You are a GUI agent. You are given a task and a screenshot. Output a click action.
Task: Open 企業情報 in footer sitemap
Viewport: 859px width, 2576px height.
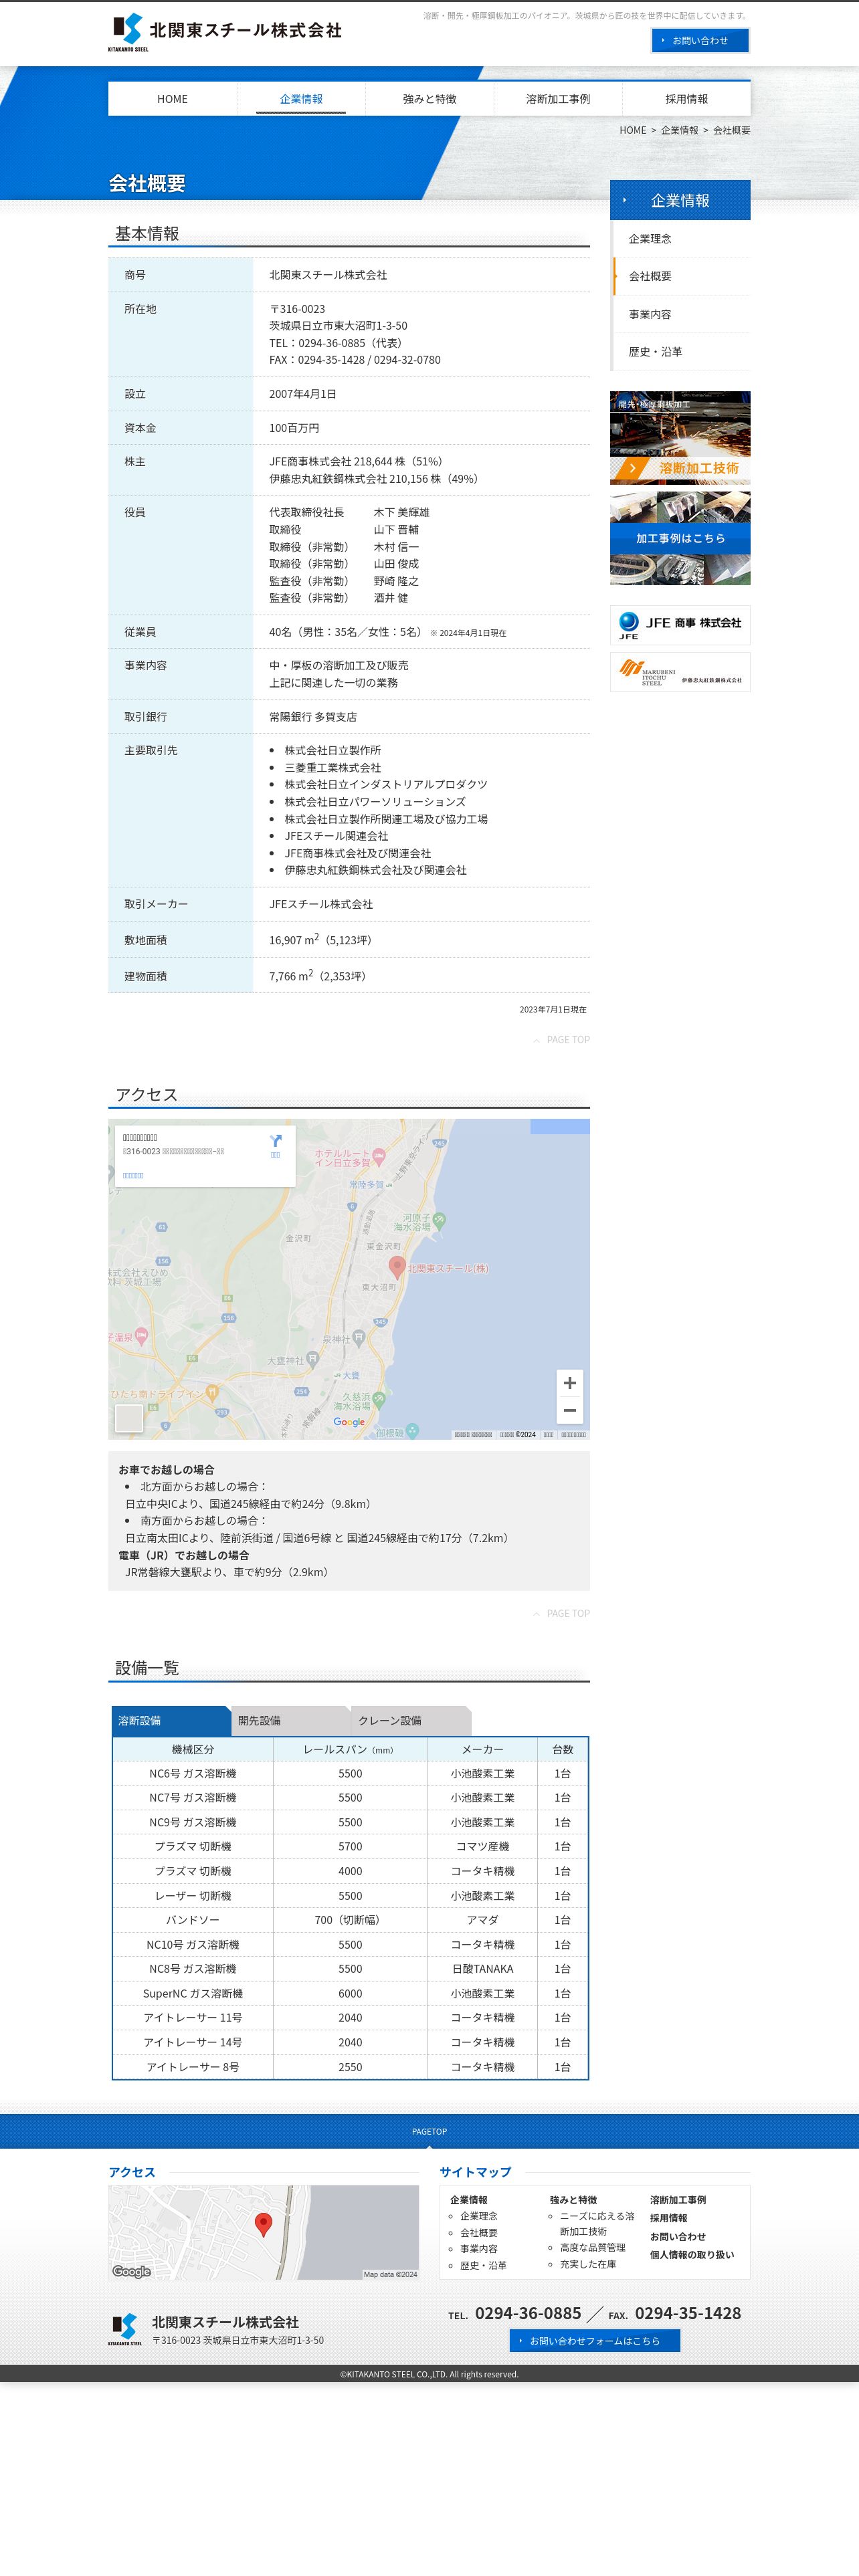pyautogui.click(x=468, y=2200)
